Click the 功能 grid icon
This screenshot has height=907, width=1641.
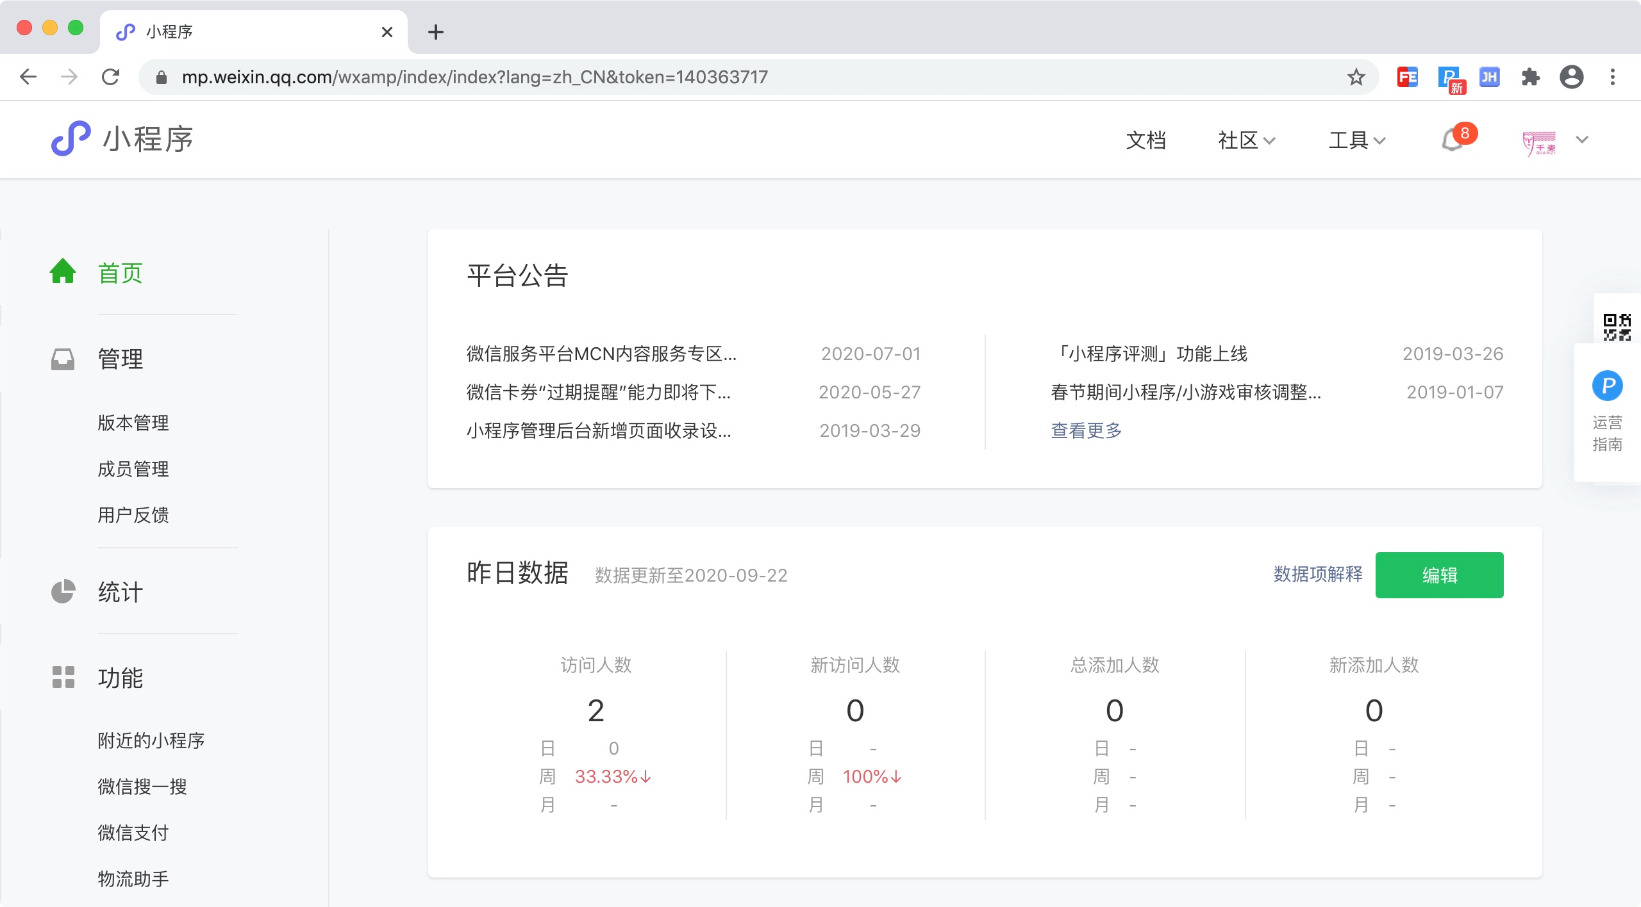coord(63,677)
